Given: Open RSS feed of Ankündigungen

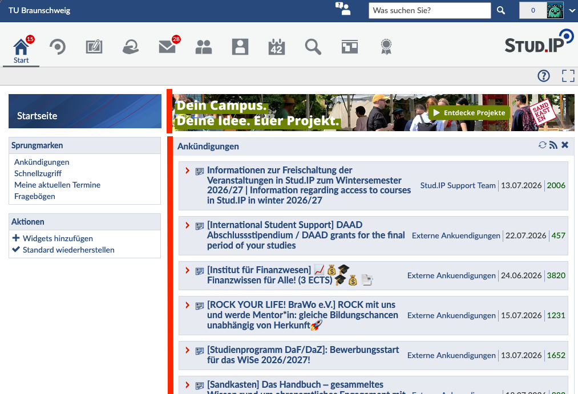Looking at the screenshot, I should click(553, 145).
